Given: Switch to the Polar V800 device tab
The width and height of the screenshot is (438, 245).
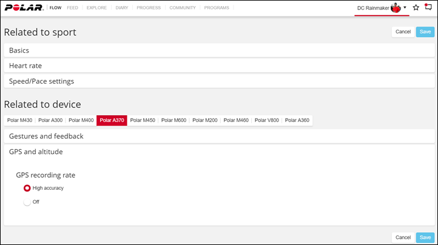Looking at the screenshot, I should pos(266,121).
